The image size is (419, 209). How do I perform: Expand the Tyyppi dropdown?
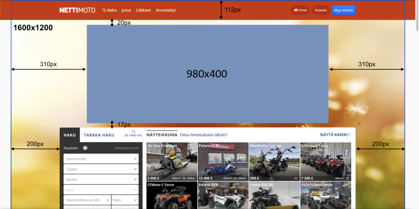click(x=101, y=169)
